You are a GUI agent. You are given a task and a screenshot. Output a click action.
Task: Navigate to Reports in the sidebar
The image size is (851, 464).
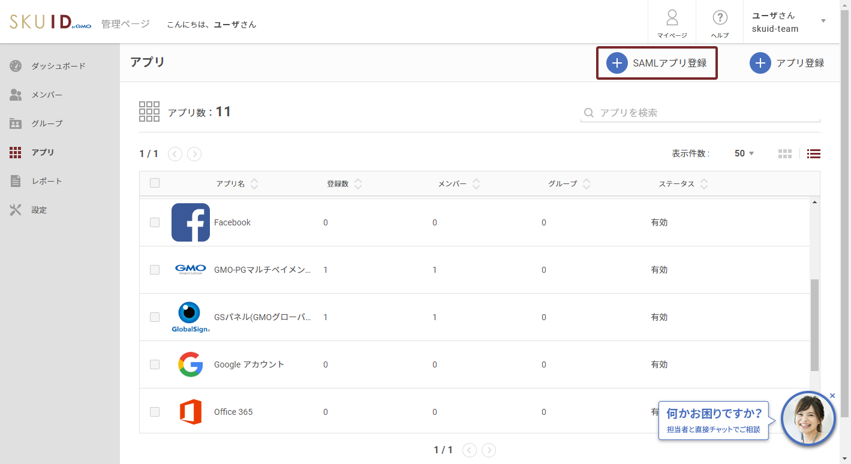47,181
